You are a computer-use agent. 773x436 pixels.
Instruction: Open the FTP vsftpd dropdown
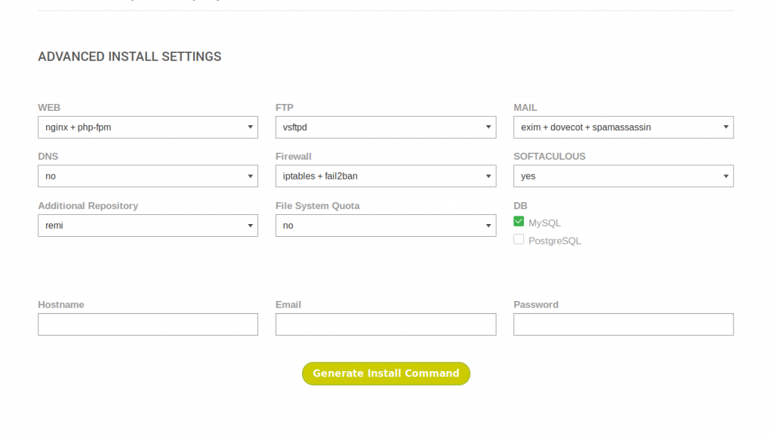tap(386, 127)
